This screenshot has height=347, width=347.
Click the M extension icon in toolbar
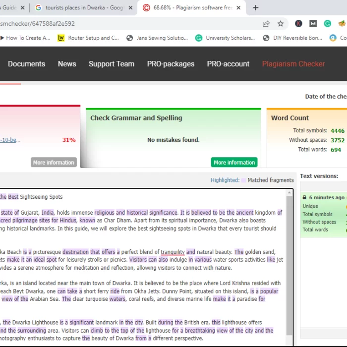[x=313, y=23]
